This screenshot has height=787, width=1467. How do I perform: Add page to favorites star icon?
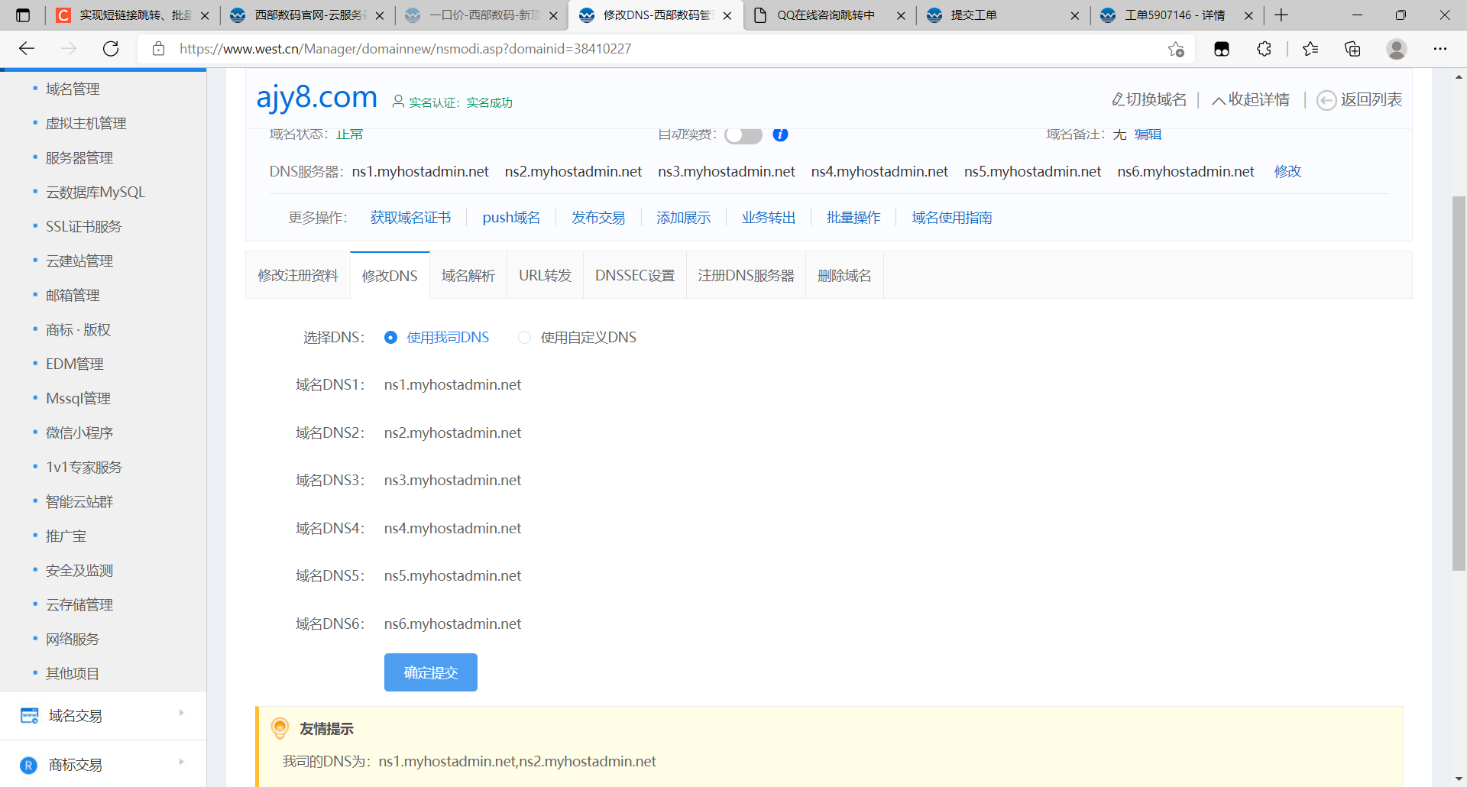pyautogui.click(x=1176, y=49)
